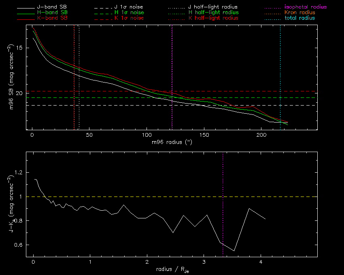Screen dimensions: 344x275
Task: Click the 'm96 radius' x-axis label
Action: point(171,143)
